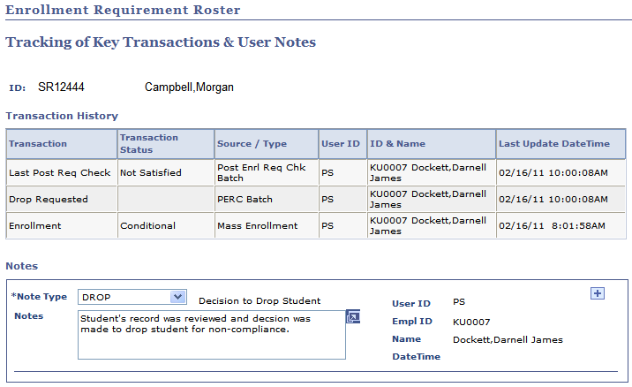Screen dimensions: 632x387
Task: Click the Enrollment Requirement Roster page title
Action: click(x=123, y=10)
